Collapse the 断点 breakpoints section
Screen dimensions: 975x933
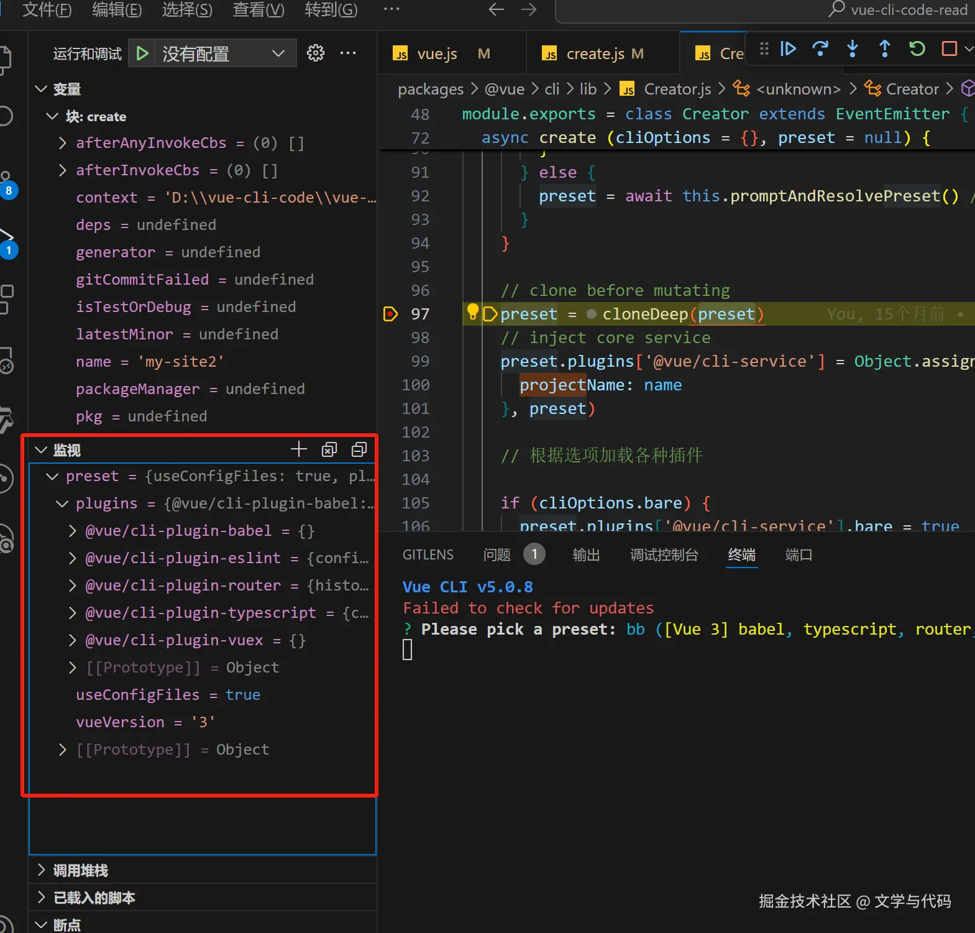coord(41,924)
